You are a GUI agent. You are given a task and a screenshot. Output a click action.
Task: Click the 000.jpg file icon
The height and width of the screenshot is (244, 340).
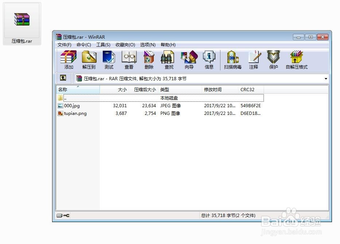pyautogui.click(x=60, y=106)
